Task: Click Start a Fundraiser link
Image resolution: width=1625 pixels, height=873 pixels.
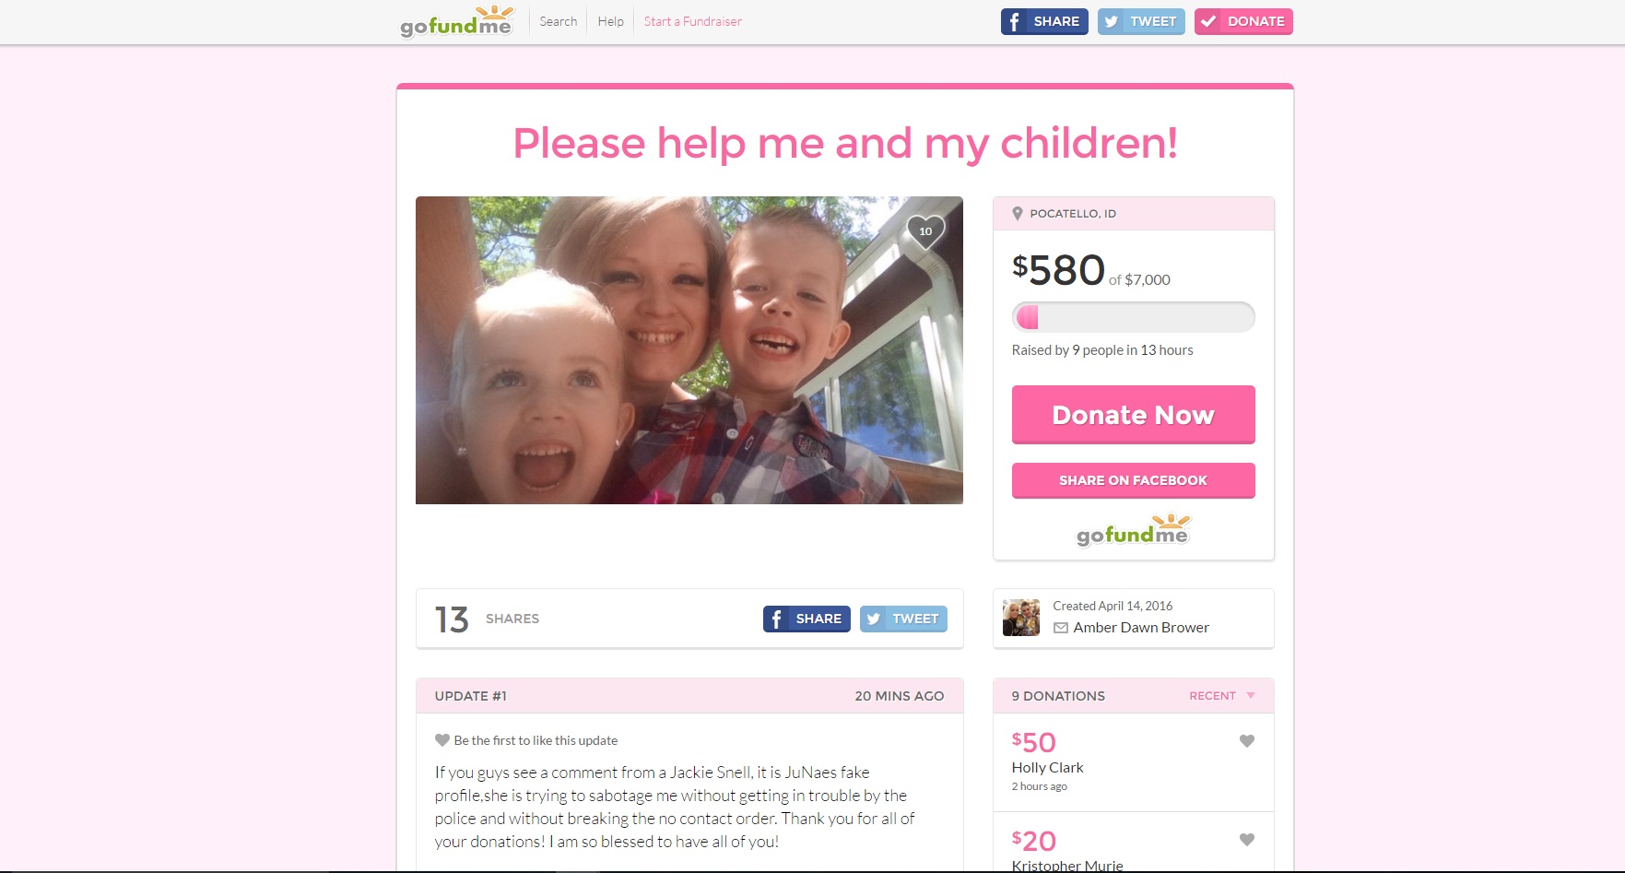Action: coord(693,21)
